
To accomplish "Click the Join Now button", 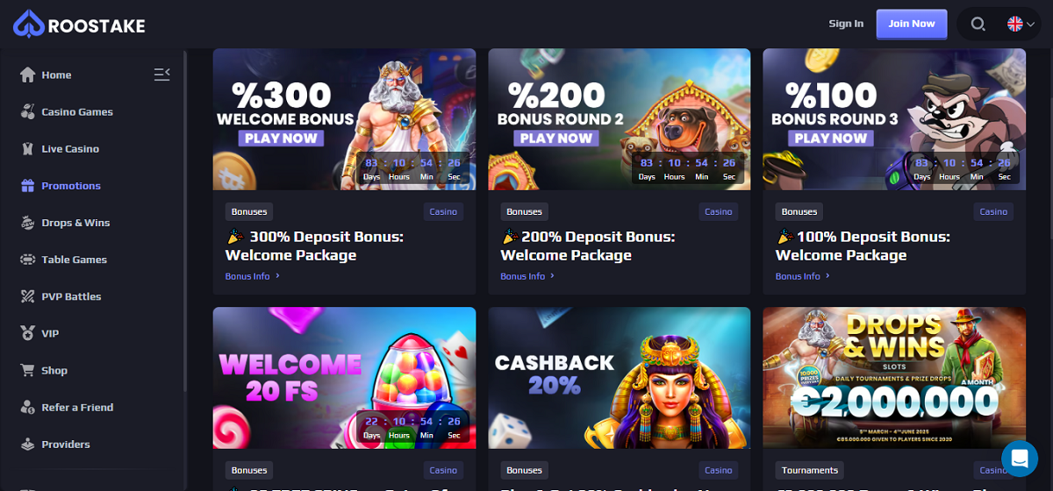I will point(912,24).
